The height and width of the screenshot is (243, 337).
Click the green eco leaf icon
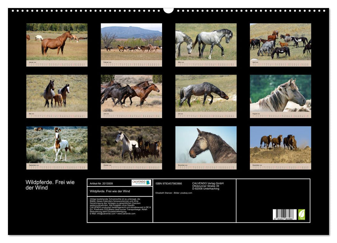click(x=302, y=214)
